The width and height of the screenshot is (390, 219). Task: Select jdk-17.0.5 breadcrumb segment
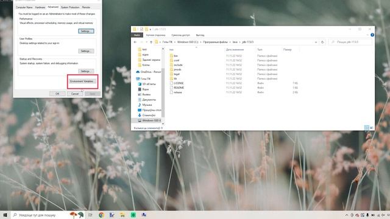tap(248, 42)
